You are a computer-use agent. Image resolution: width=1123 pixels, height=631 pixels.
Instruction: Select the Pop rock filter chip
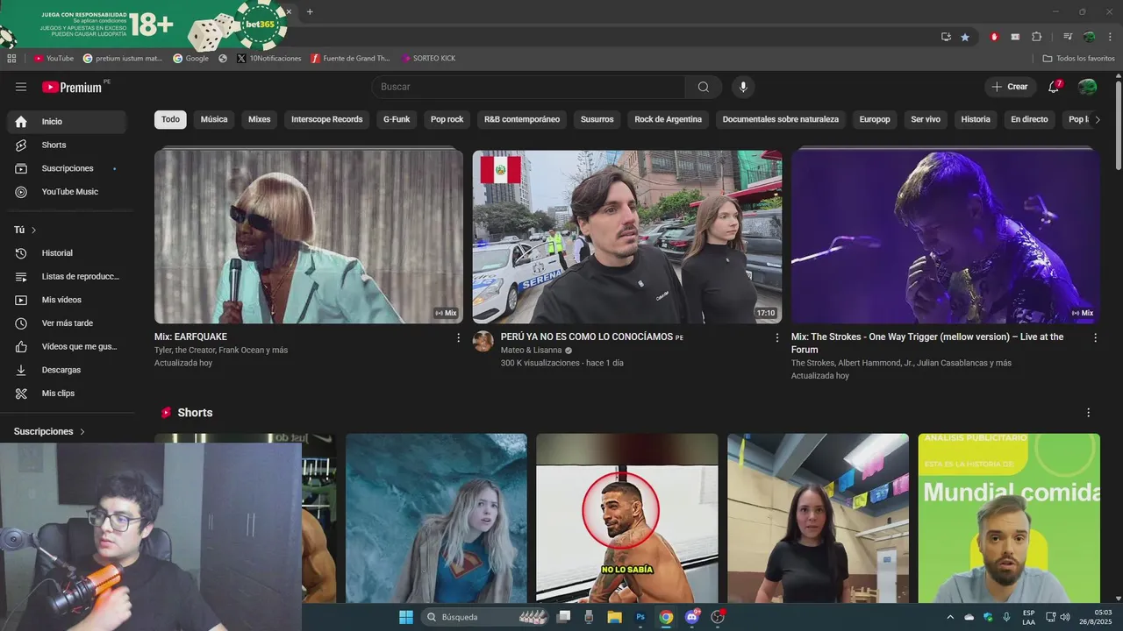(447, 119)
